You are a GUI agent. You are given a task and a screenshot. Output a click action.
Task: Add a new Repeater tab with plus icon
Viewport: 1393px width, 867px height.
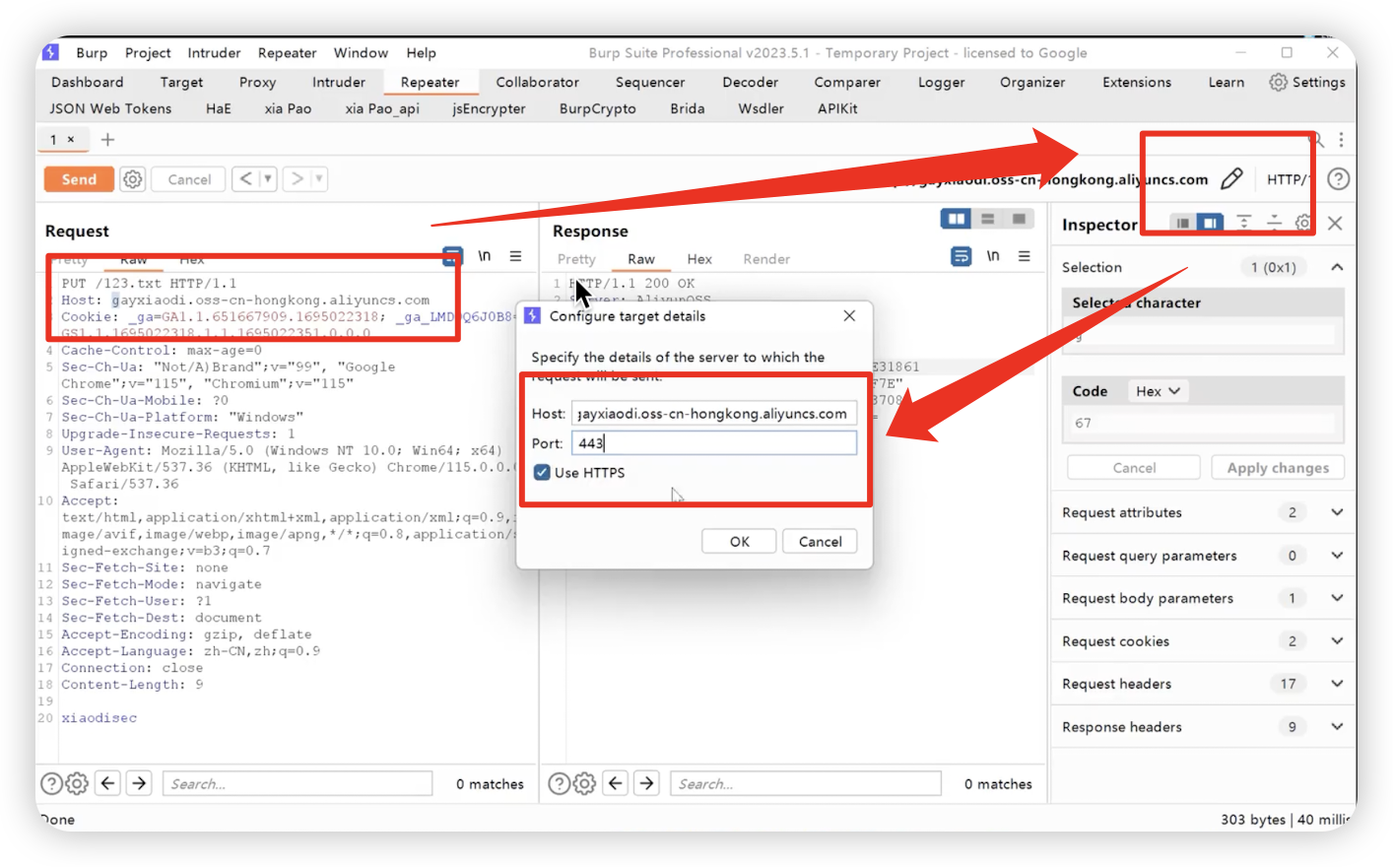107,140
